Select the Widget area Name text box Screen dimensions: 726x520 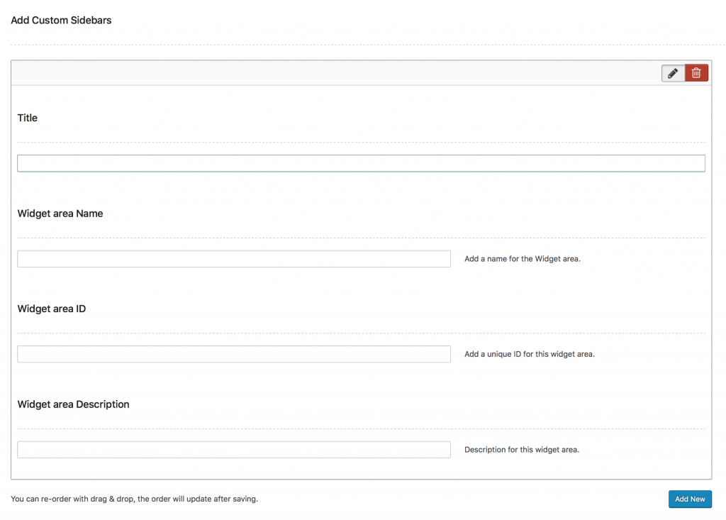[234, 258]
